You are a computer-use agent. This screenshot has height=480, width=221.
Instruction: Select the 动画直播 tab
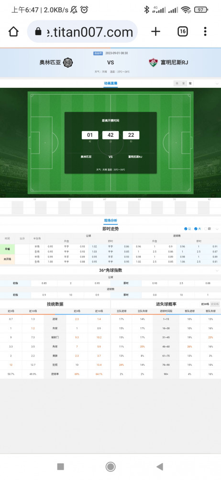(x=110, y=83)
